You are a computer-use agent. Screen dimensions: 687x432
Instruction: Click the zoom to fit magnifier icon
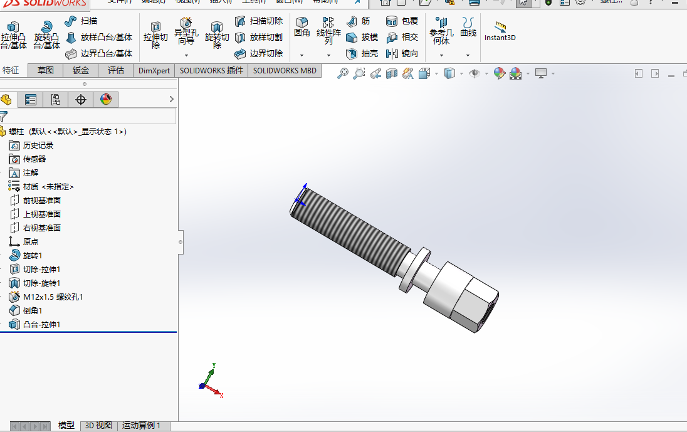click(x=343, y=73)
